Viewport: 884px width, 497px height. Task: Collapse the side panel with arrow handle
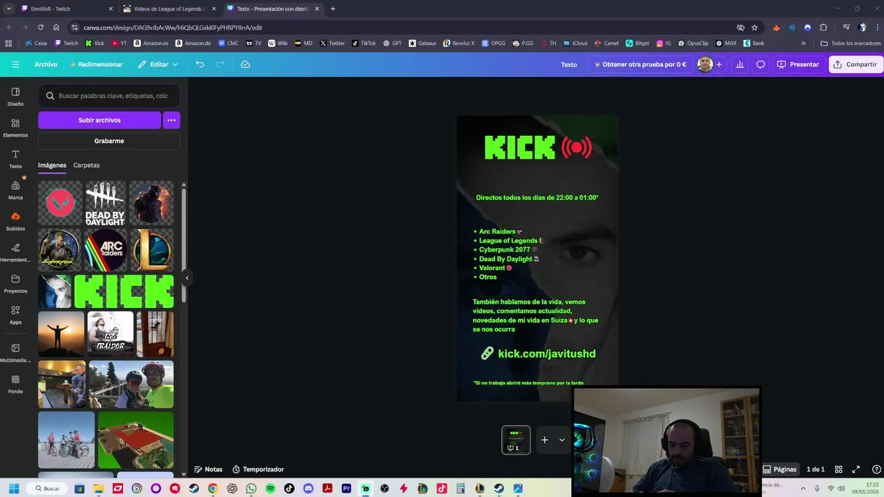[x=186, y=277]
